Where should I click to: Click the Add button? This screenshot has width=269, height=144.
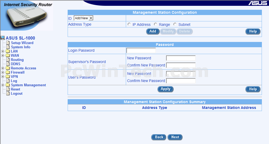[153, 31]
